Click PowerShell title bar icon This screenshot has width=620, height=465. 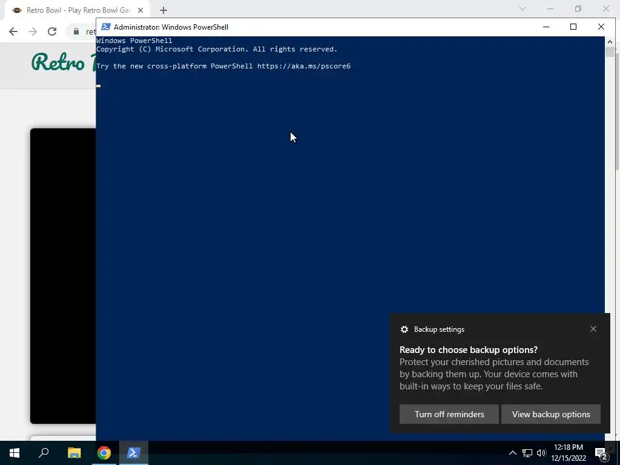click(x=105, y=27)
